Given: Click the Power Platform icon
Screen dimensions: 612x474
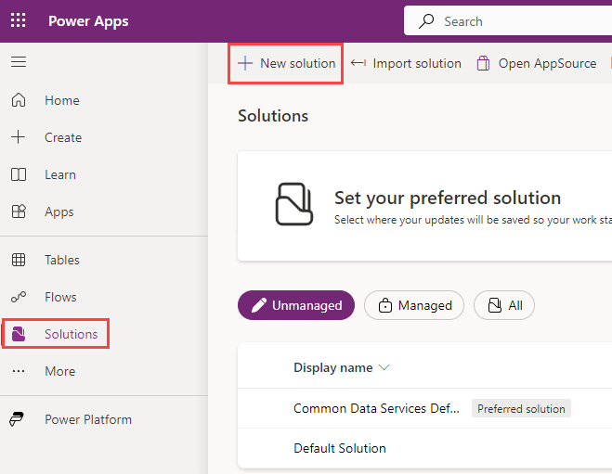Looking at the screenshot, I should [19, 419].
